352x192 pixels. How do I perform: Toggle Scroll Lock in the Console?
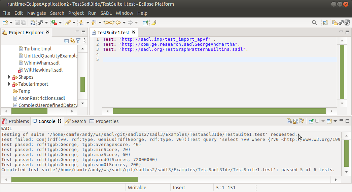pos(296,121)
